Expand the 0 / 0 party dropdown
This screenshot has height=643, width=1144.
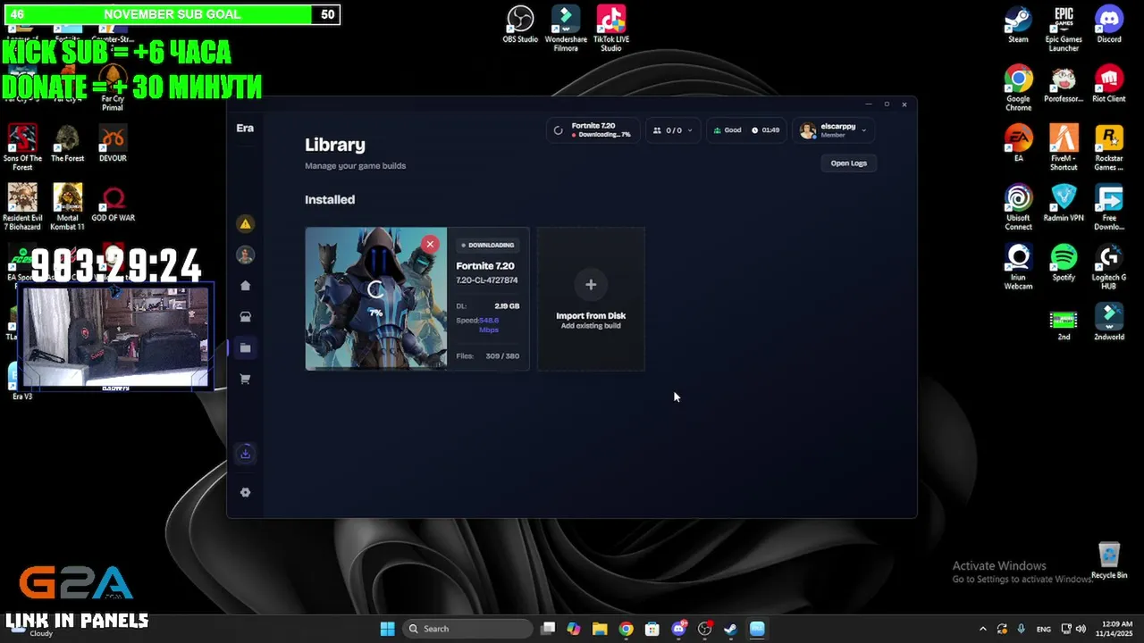(673, 130)
